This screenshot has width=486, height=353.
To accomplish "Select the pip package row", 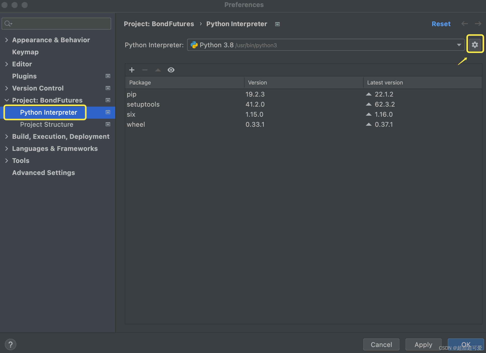I will click(x=303, y=94).
